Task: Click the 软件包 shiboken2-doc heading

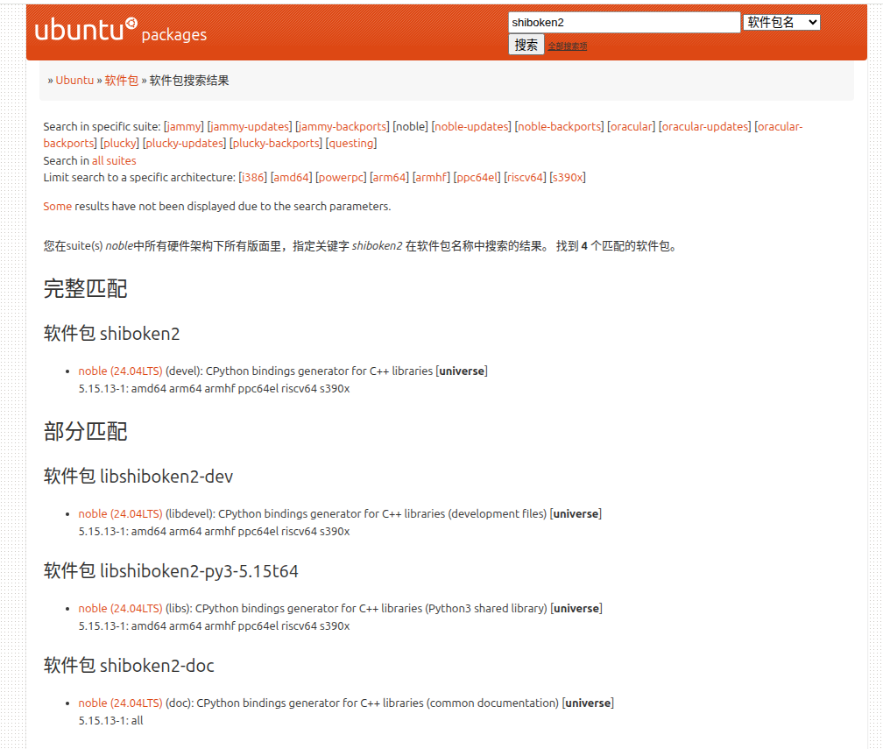Action: pyautogui.click(x=129, y=666)
